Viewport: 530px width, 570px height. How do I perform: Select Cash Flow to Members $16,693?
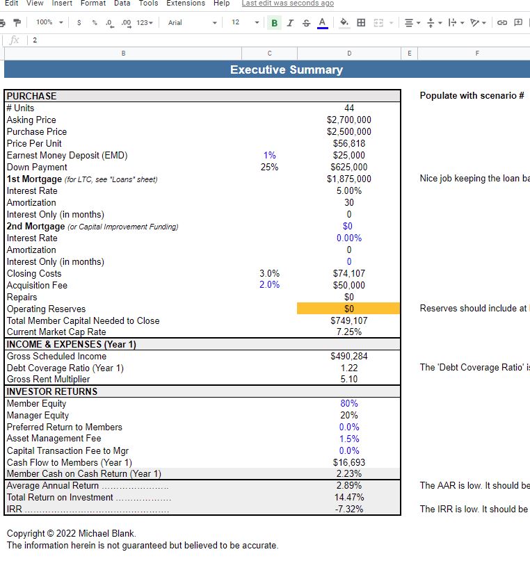(x=349, y=462)
